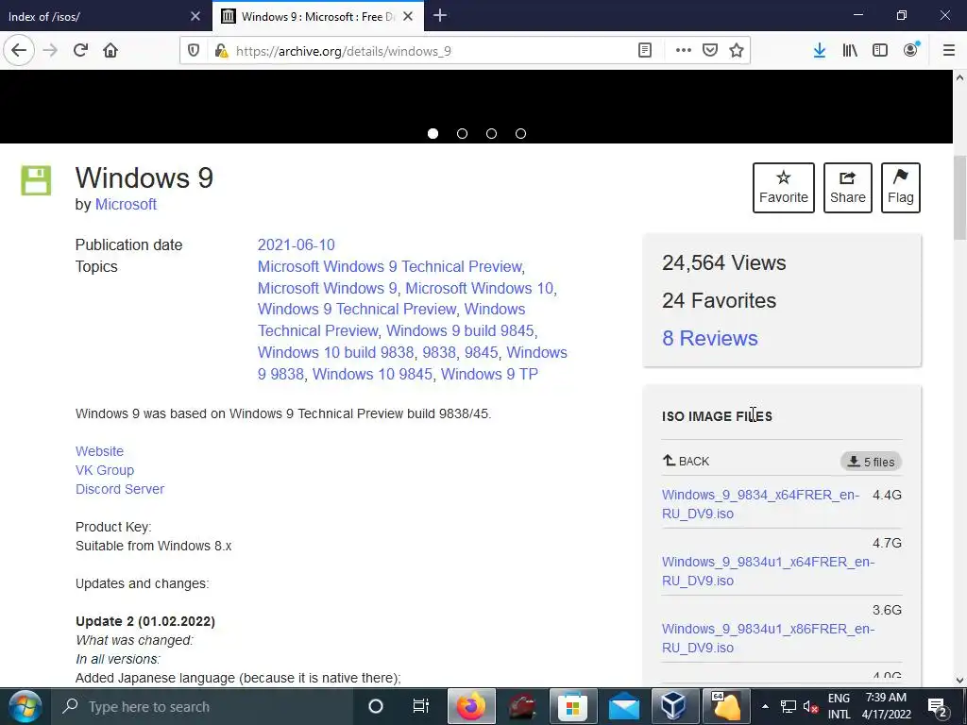
Task: Open Windows 9 build 9845 topic link
Action: click(x=460, y=330)
